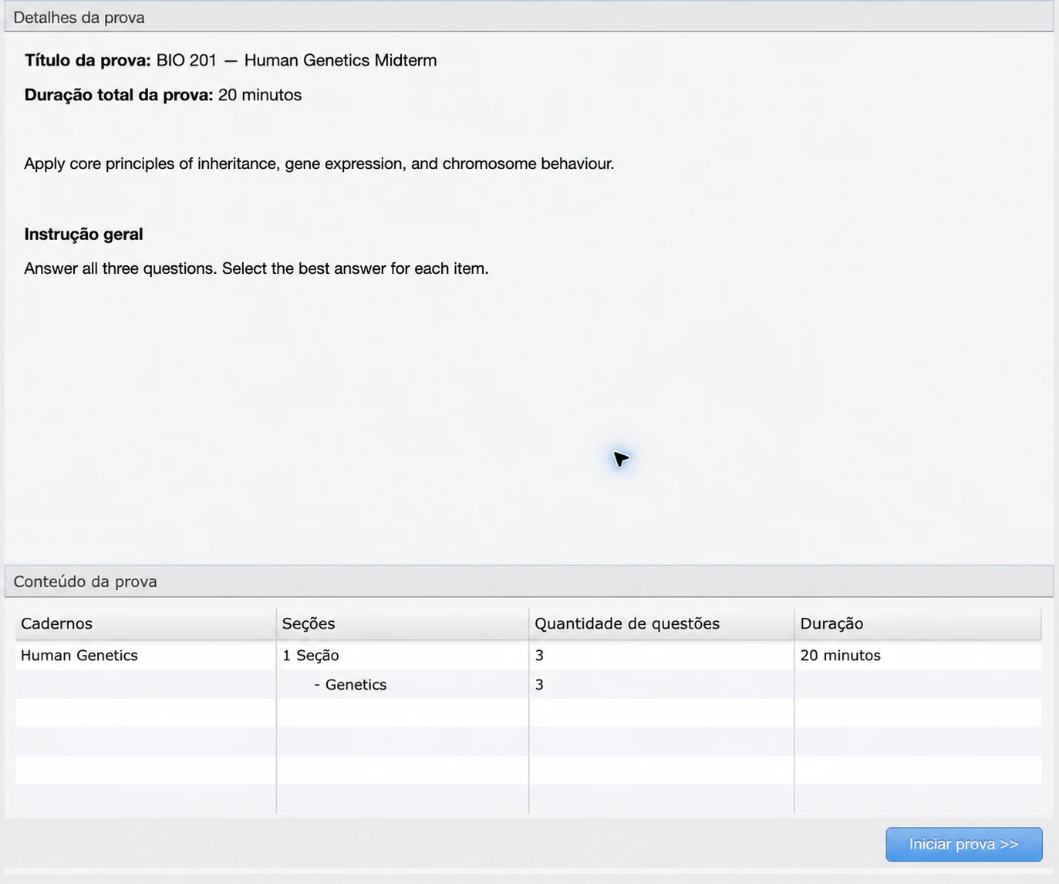
Task: Click the 'Duração total da prova' line
Action: click(x=163, y=95)
